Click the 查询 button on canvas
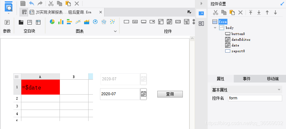The width and height of the screenshot is (286, 129). click(170, 94)
